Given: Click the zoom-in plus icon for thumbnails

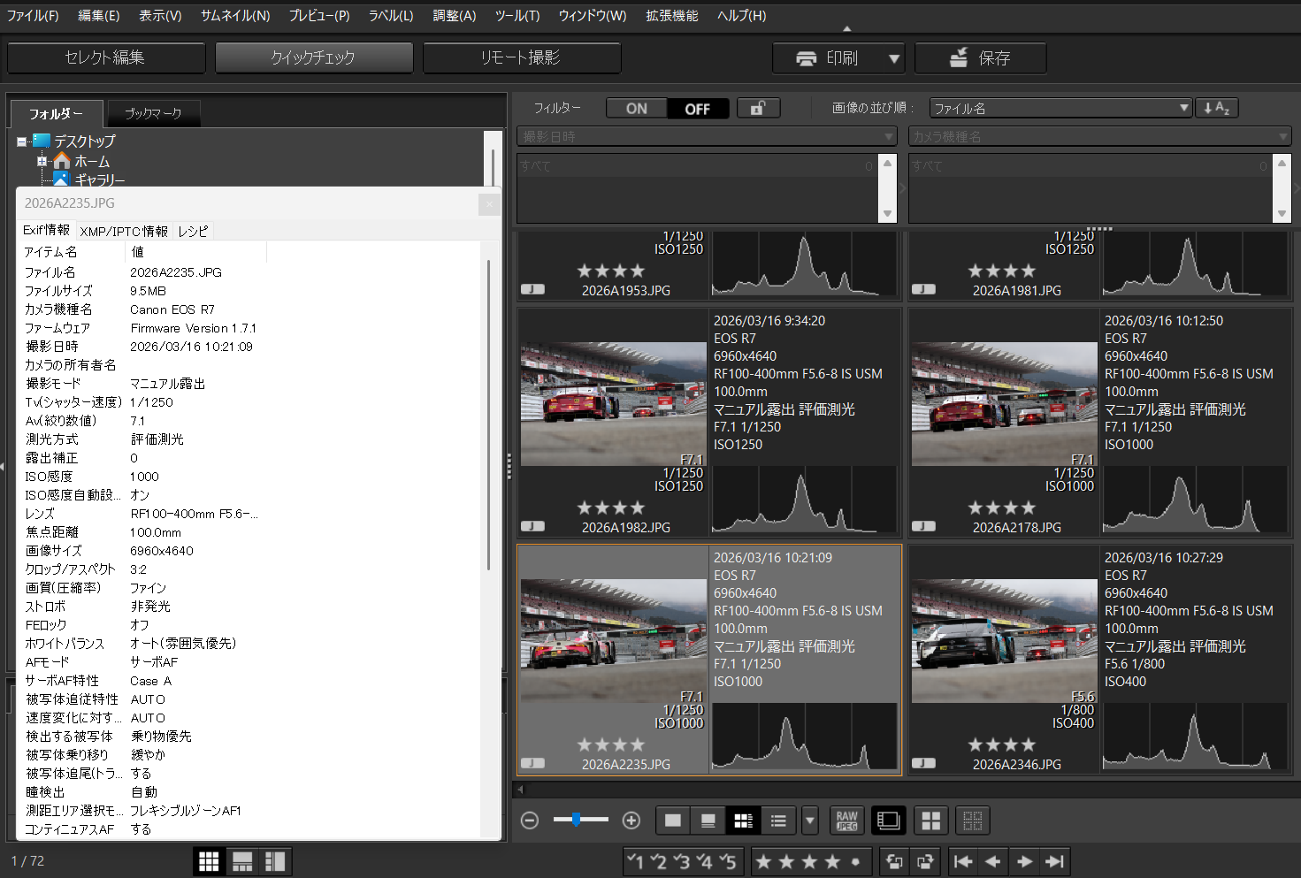Looking at the screenshot, I should pos(631,821).
